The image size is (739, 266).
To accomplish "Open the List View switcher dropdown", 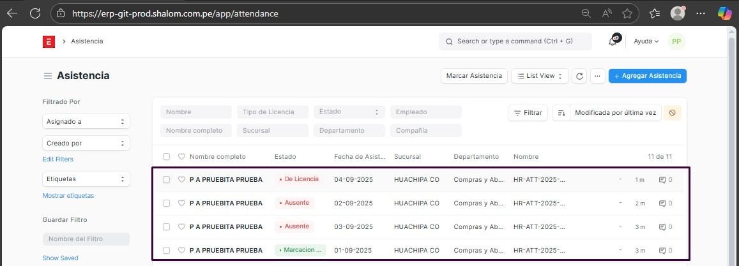I will click(x=540, y=76).
